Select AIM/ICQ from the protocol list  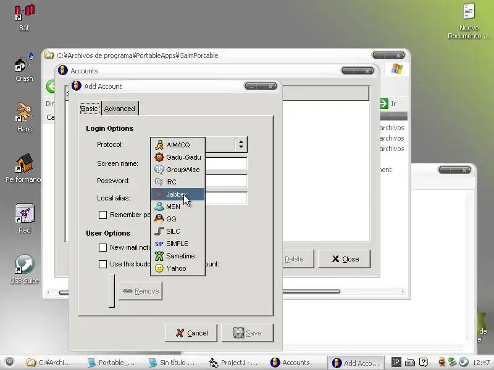point(178,145)
